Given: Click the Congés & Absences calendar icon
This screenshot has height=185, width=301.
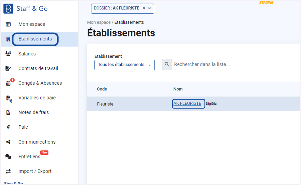Looking at the screenshot, I should (8, 83).
